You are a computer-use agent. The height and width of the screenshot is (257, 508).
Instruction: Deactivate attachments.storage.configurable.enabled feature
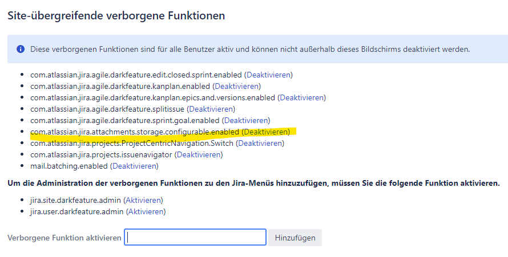tap(265, 132)
